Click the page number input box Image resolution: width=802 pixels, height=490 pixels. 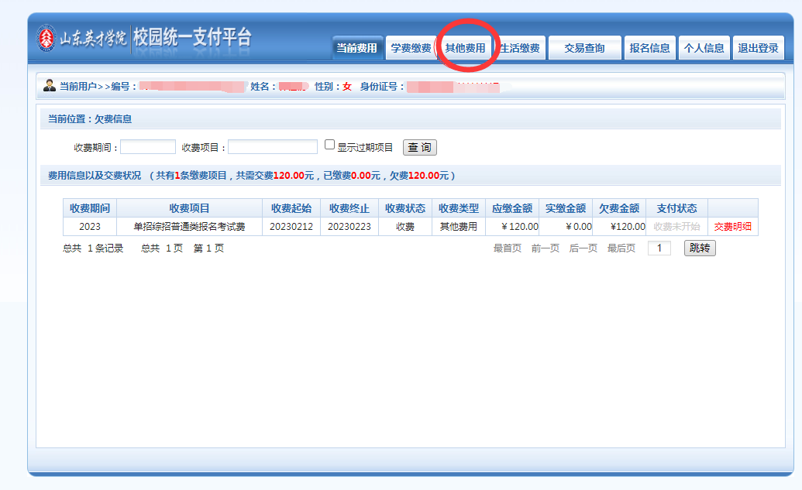point(659,248)
